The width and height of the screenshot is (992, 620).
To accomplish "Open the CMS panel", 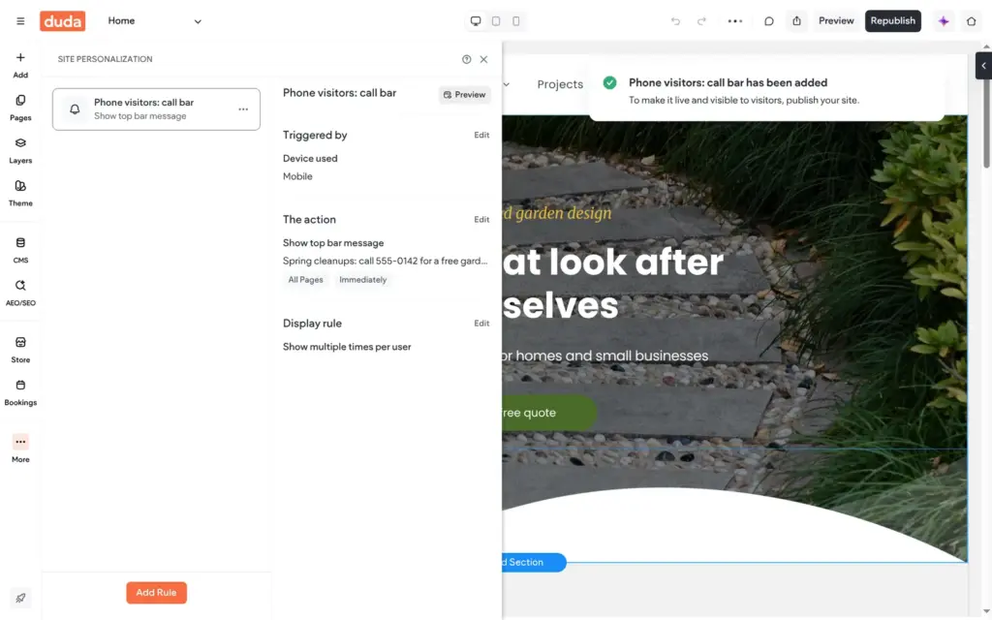I will point(20,251).
